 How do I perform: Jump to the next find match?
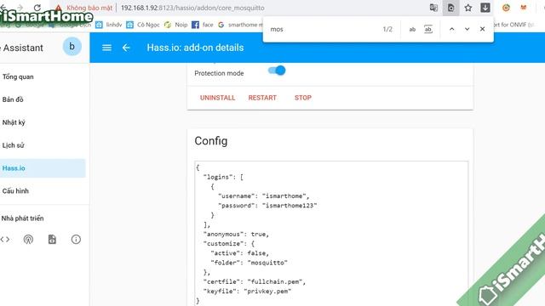467,29
